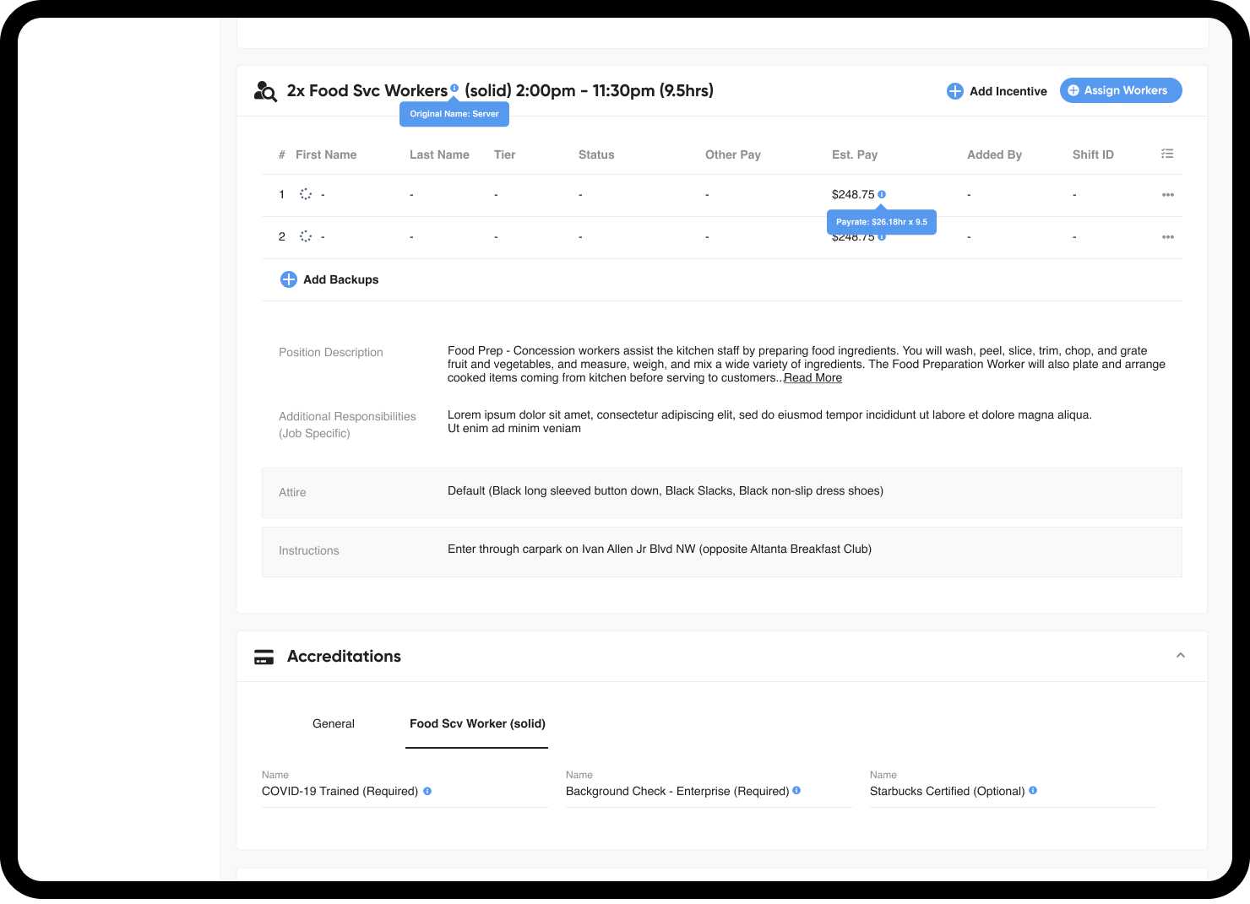Collapse the Accreditations section chevron
This screenshot has width=1250, height=904.
(x=1181, y=655)
